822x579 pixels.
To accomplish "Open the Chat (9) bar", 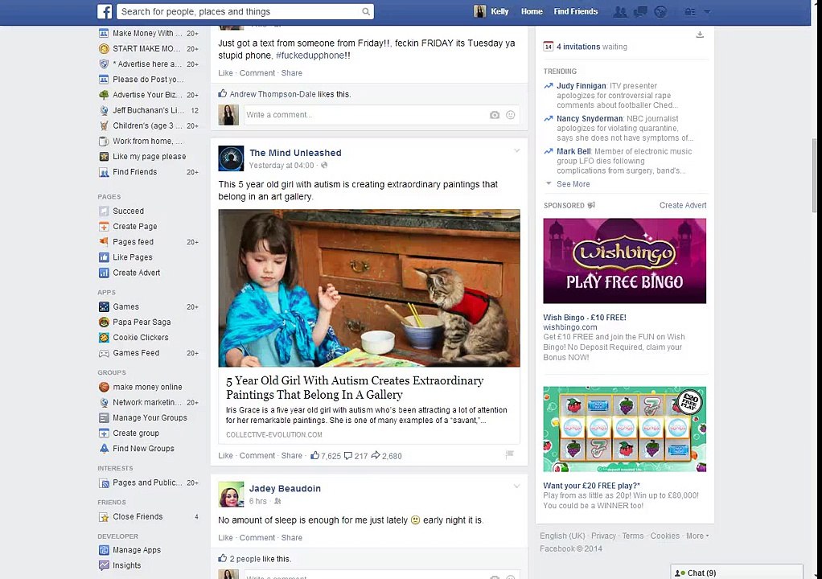I will [737, 573].
